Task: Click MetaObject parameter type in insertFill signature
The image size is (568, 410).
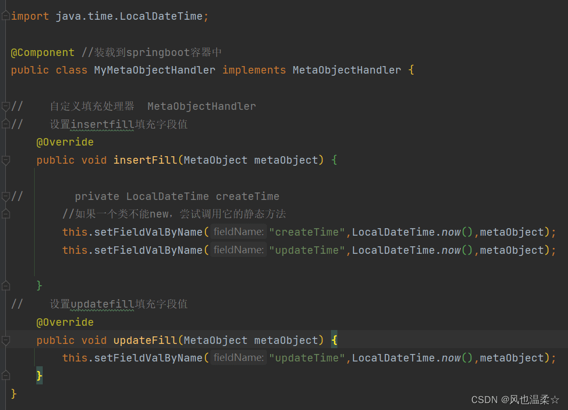Action: (216, 160)
